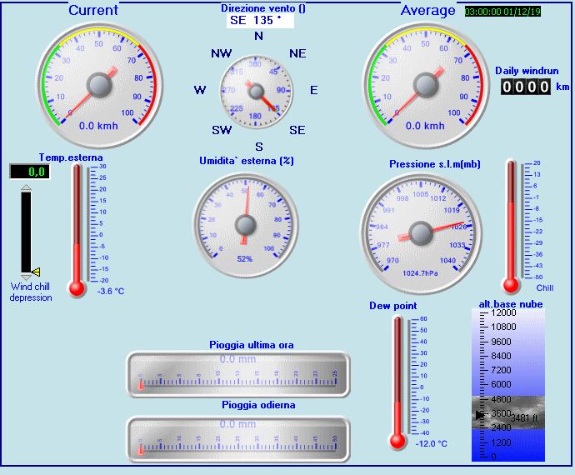Viewport: 575px width, 475px height.
Task: Open the Pressione s.l.m barometer gauge
Action: (422, 228)
